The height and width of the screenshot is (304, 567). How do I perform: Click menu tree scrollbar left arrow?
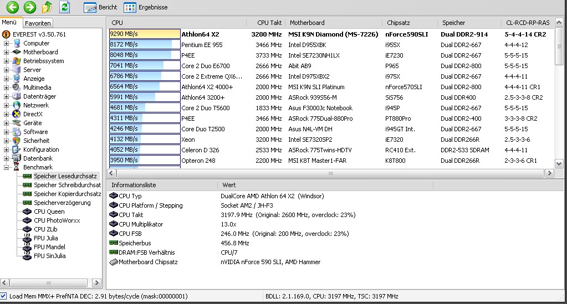[x=4, y=282]
